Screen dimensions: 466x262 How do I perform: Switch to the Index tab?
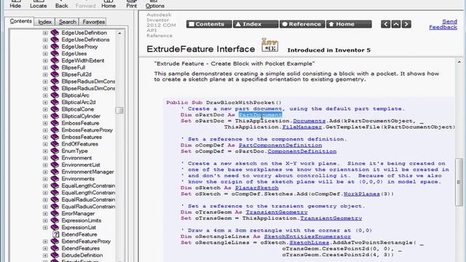tap(45, 22)
